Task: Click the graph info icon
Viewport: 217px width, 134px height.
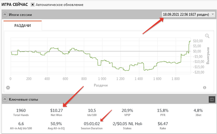Action: tap(205, 88)
